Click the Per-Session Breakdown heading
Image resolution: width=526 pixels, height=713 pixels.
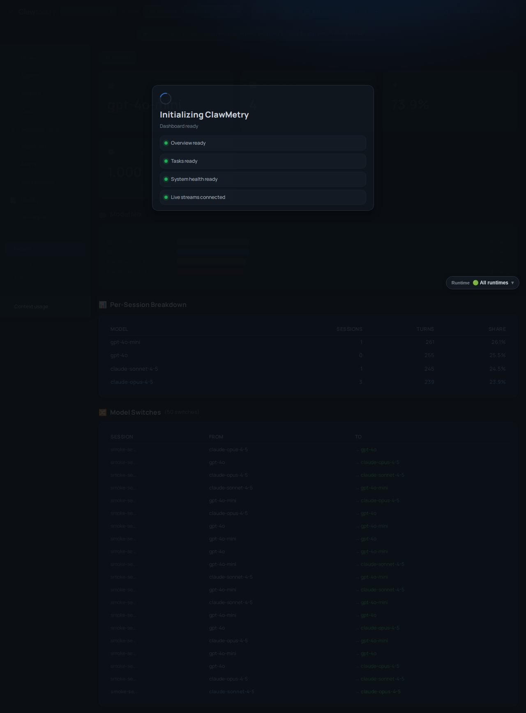(x=148, y=305)
